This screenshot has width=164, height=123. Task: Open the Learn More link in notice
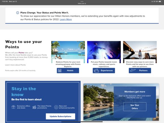coord(66,19)
